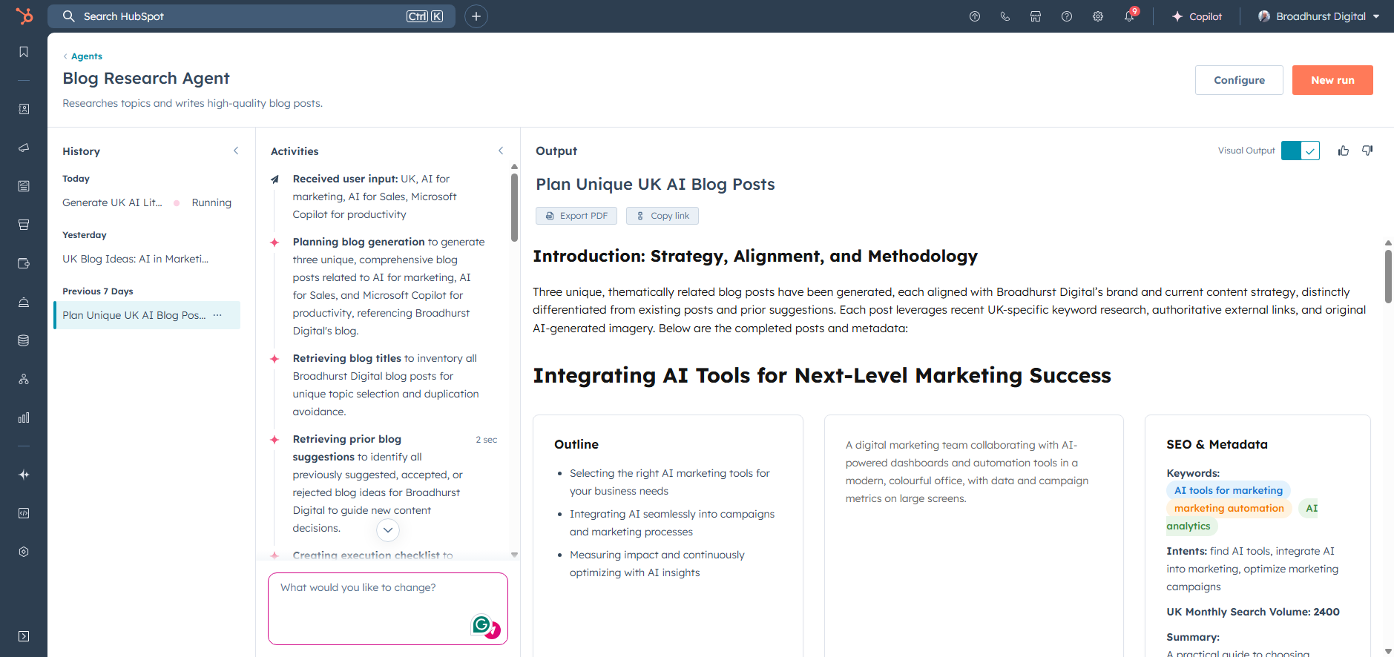Expand the left navigation sidebar
This screenshot has height=657, width=1394.
click(x=24, y=636)
